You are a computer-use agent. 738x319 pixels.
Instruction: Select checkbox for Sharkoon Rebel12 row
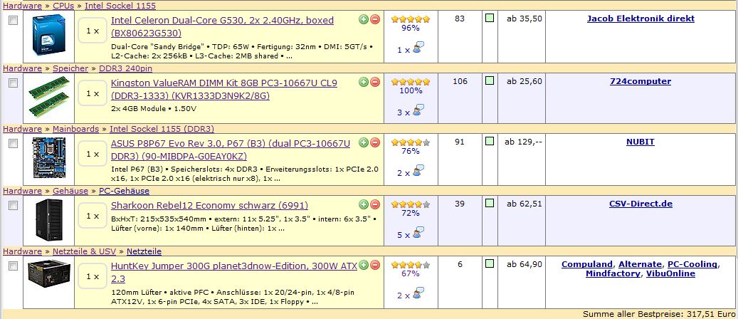[x=14, y=206]
